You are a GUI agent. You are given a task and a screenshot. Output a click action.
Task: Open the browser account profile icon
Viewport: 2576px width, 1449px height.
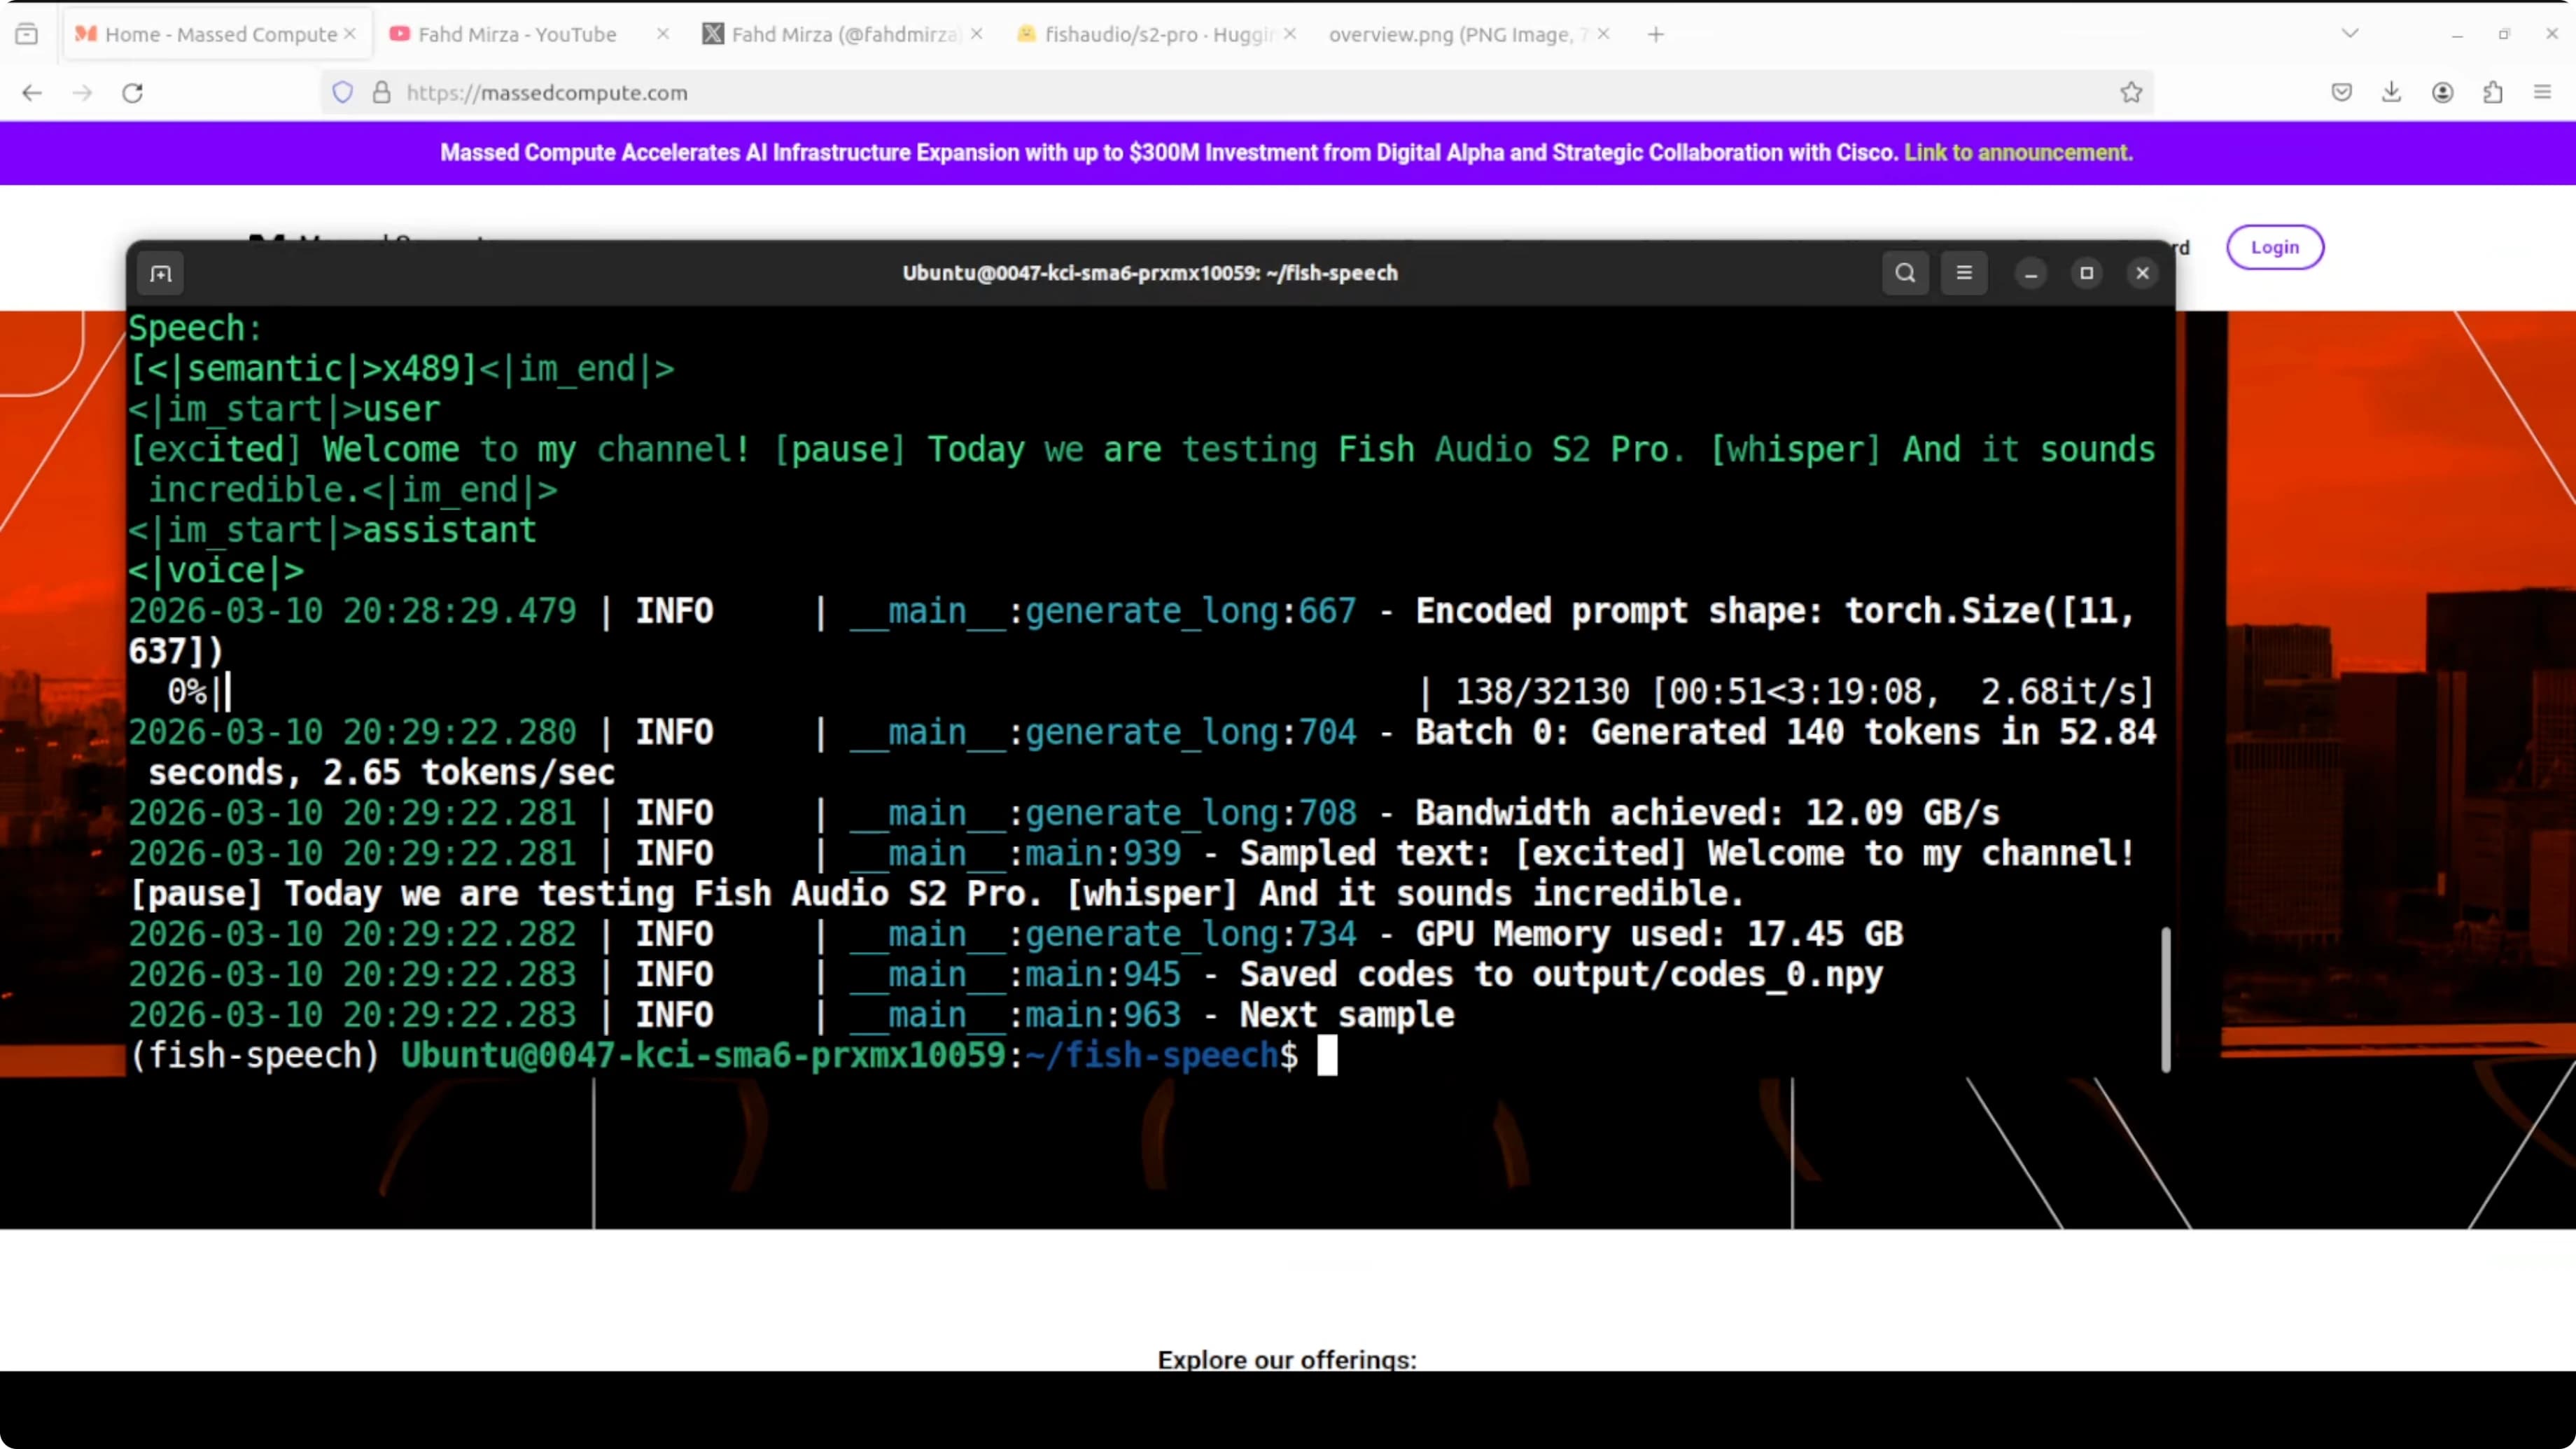coord(2442,92)
